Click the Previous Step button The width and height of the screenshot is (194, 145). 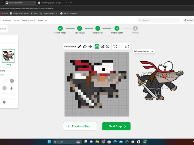pos(80,126)
